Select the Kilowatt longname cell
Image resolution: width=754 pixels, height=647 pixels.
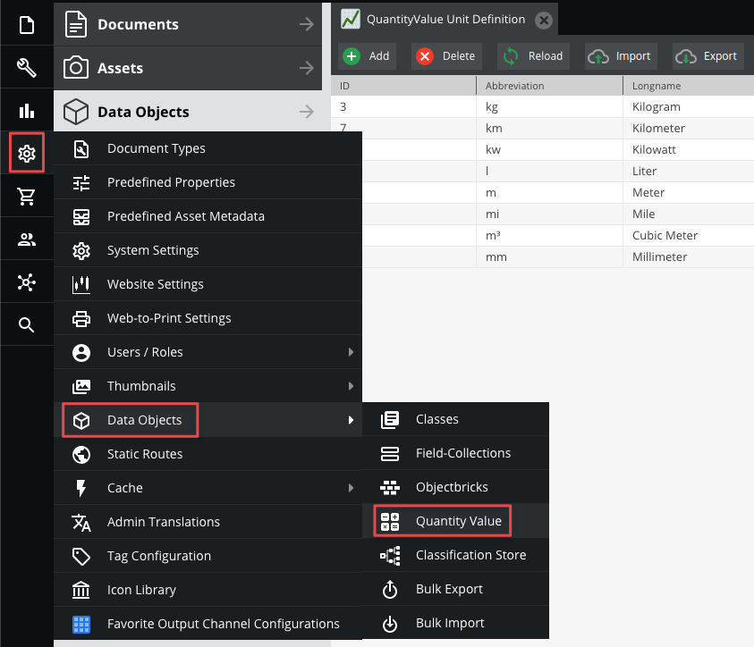688,149
